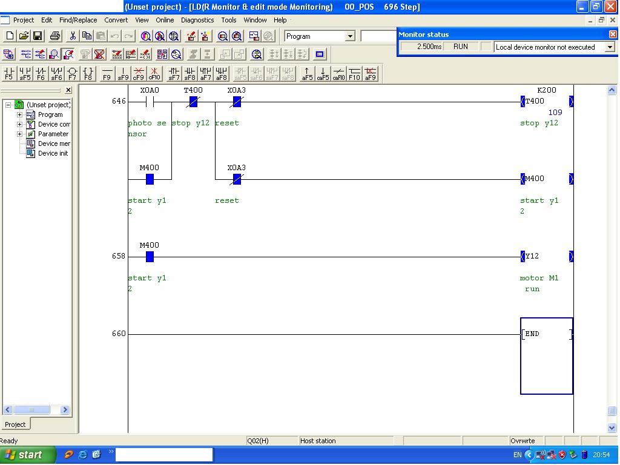Click the Print toolbar icon
Image resolution: width=620 pixels, height=465 pixels.
click(x=54, y=36)
